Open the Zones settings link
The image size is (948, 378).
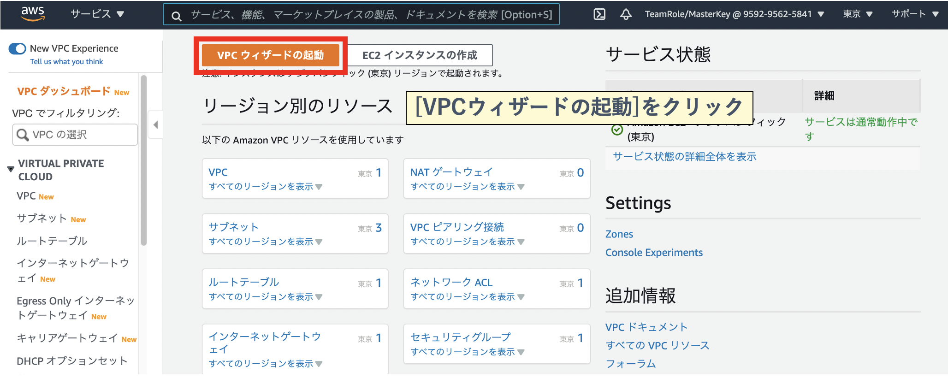tap(619, 234)
